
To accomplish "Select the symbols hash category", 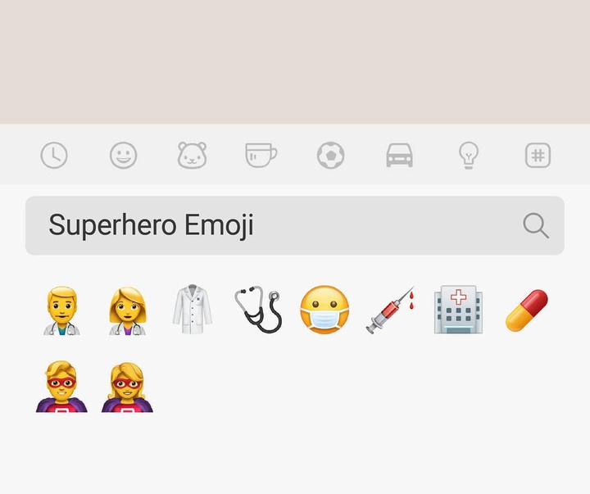I will 538,155.
